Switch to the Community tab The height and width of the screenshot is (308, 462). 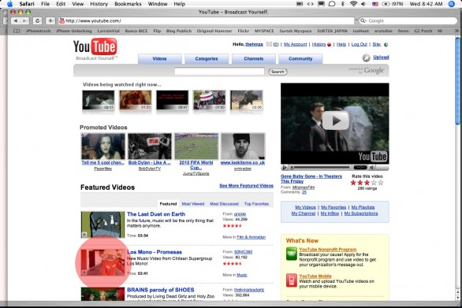click(300, 58)
